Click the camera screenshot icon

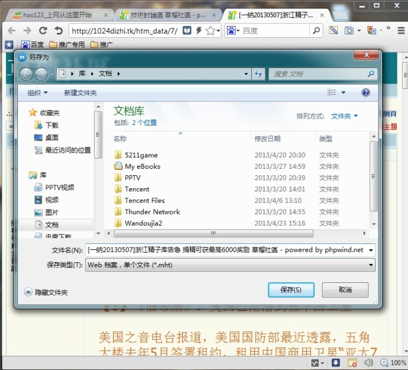point(349,31)
